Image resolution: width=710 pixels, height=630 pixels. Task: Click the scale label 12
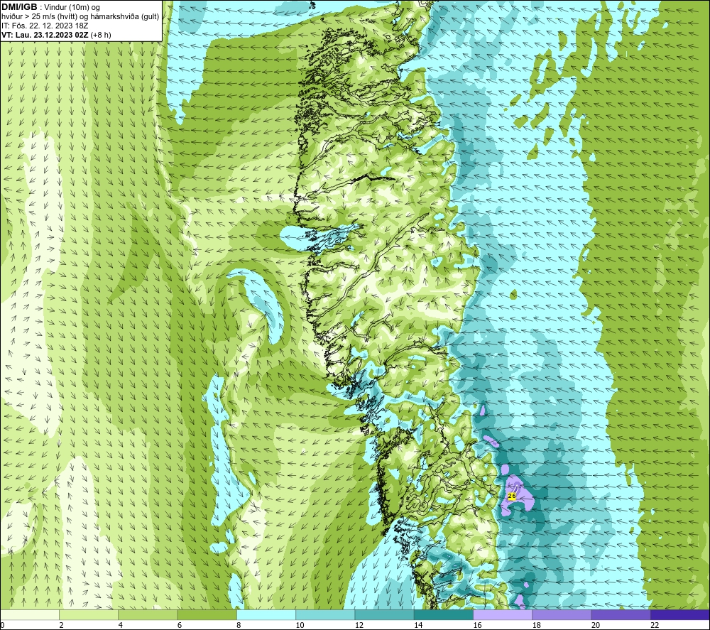359,625
